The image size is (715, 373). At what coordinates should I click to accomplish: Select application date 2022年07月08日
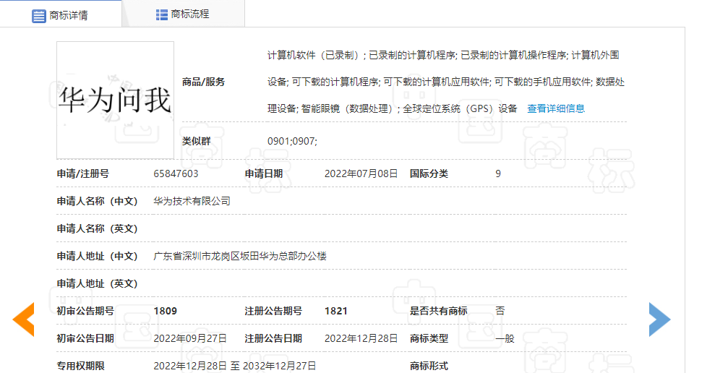(x=361, y=173)
